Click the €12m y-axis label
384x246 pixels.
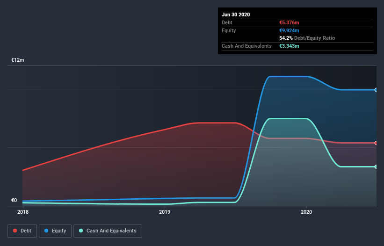(x=18, y=60)
